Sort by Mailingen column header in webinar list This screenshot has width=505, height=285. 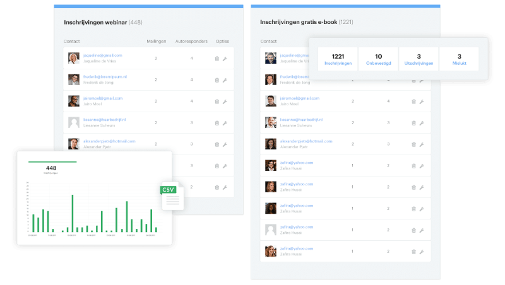[x=156, y=41]
